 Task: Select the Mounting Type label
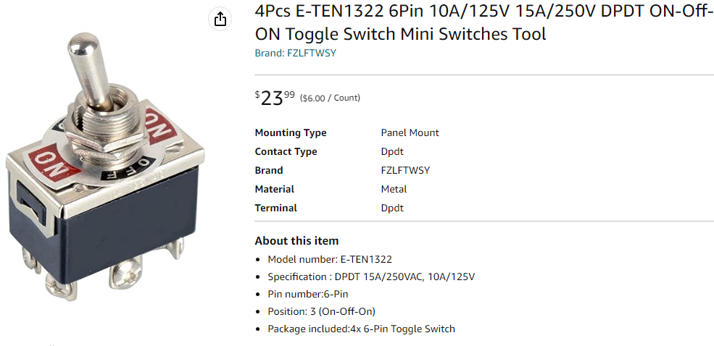(x=291, y=132)
